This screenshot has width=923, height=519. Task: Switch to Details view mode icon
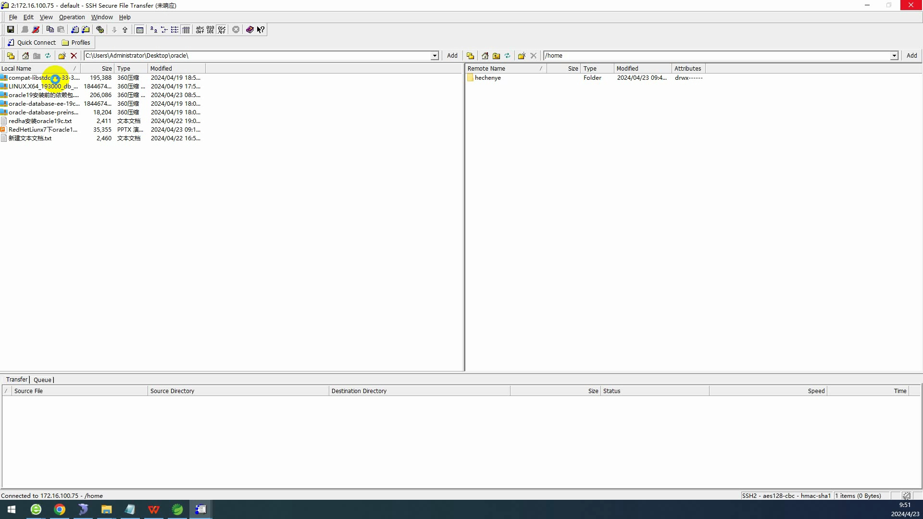tap(186, 30)
